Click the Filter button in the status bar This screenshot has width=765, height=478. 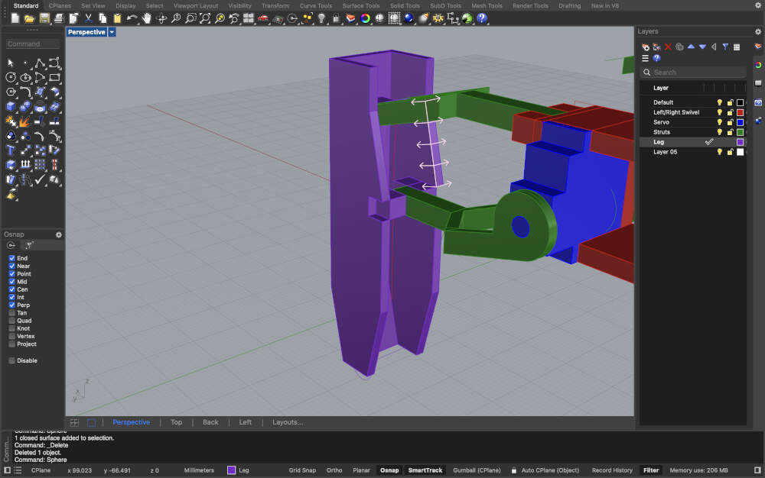coord(651,470)
